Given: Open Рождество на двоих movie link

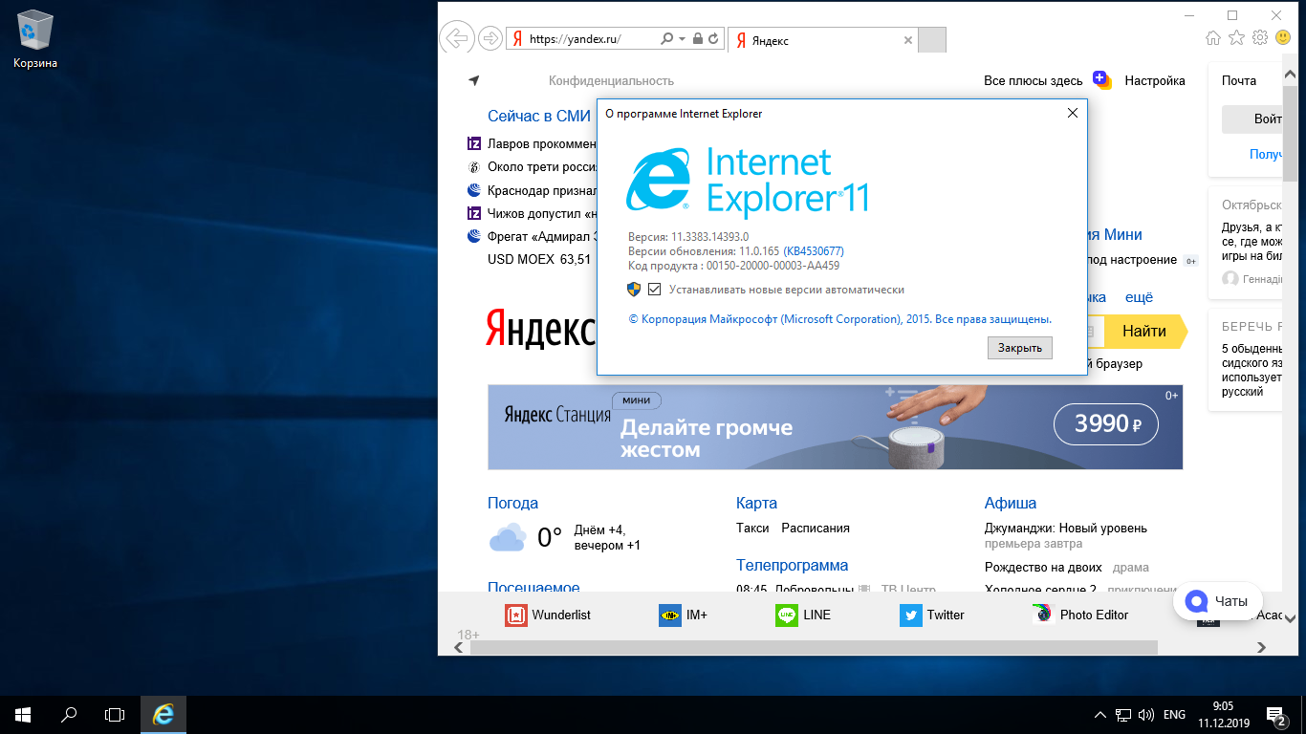Looking at the screenshot, I should pos(1043,567).
